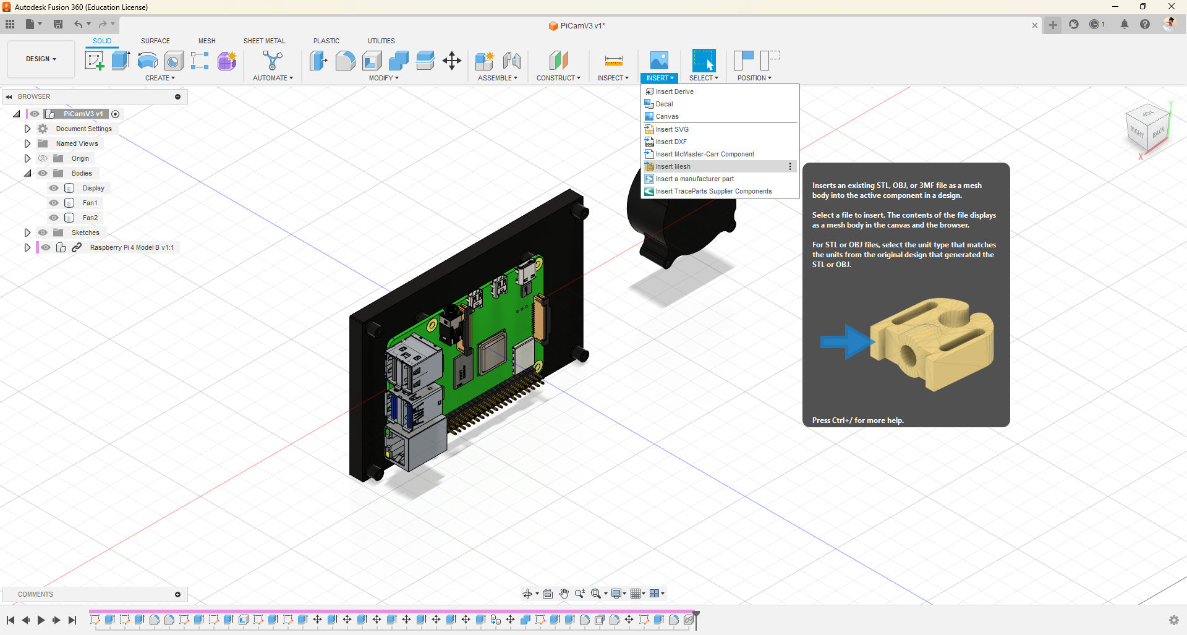The width and height of the screenshot is (1187, 635).
Task: Toggle visibility of Fan2 body
Action: point(54,218)
